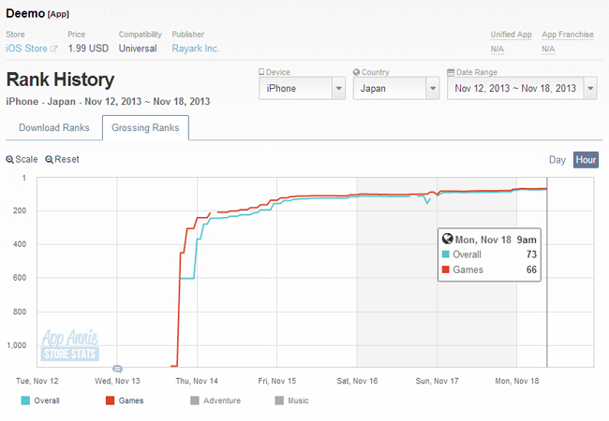
Task: Select the Grossing Ranks tab
Action: 145,127
